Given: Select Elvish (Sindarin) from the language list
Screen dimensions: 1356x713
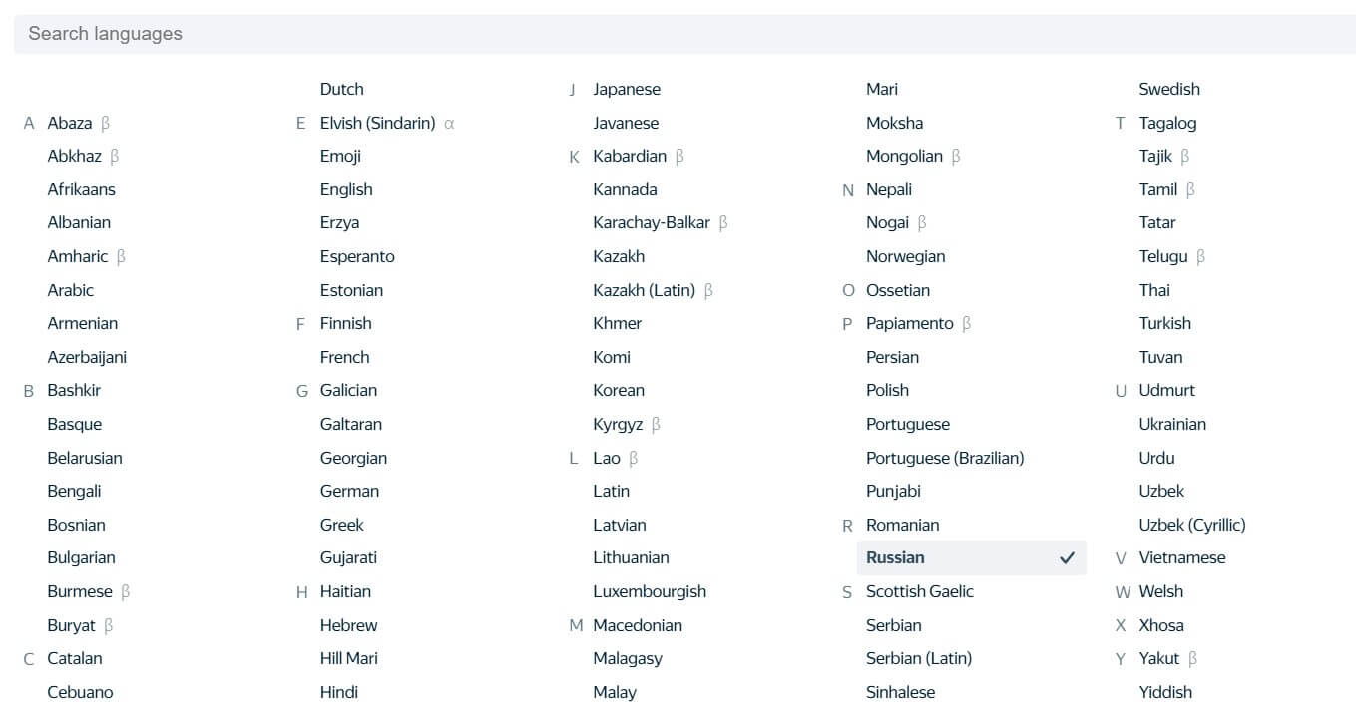Looking at the screenshot, I should [377, 123].
